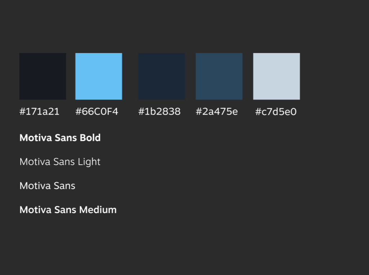Click "Sans" in the Motiva Sans Medium line
Viewport: 369px width, 275px height.
65,210
